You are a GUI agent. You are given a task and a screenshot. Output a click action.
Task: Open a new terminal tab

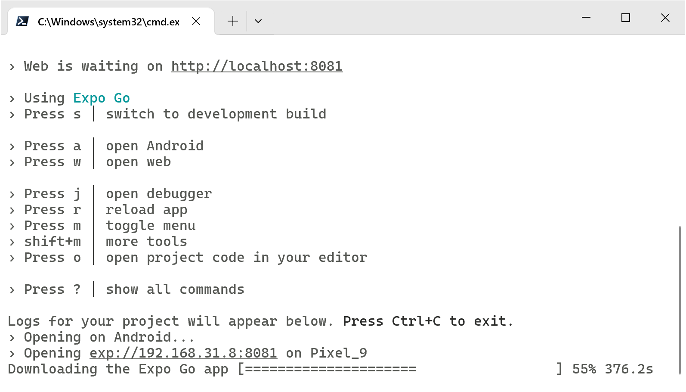pos(232,22)
